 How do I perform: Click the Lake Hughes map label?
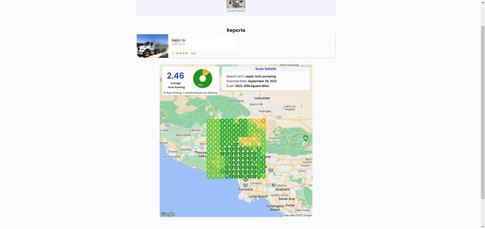click(x=236, y=101)
